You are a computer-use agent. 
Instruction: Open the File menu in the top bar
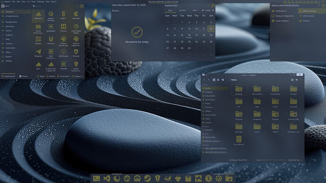14,1
